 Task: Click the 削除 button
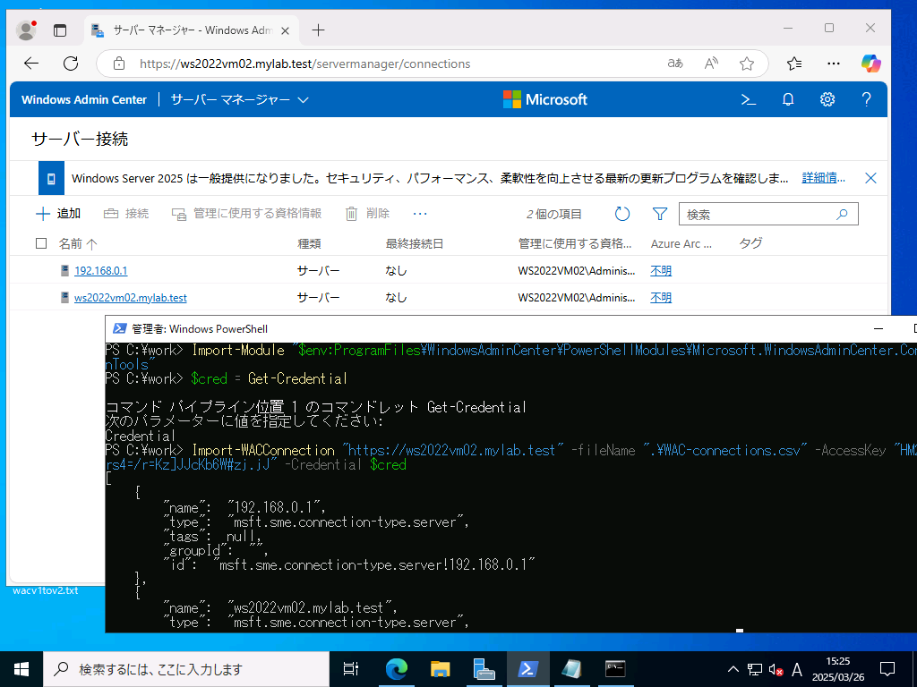click(x=367, y=214)
